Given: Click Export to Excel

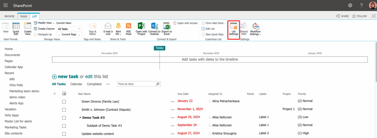Looking at the screenshot, I should coord(167,29).
